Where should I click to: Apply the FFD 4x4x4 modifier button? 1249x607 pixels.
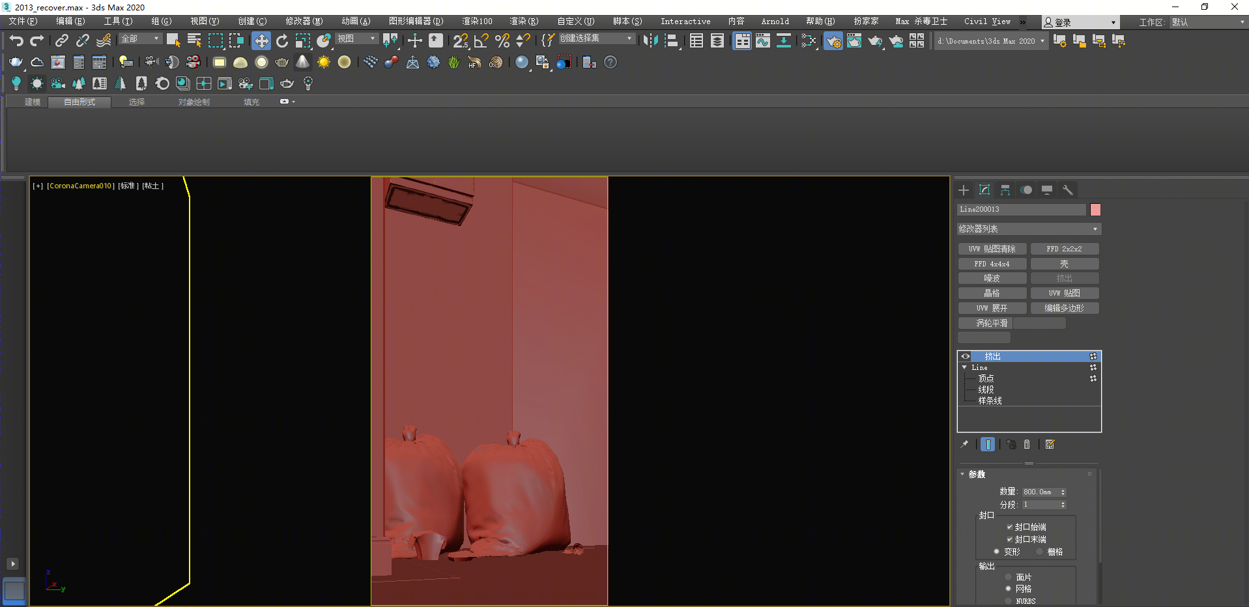(992, 264)
